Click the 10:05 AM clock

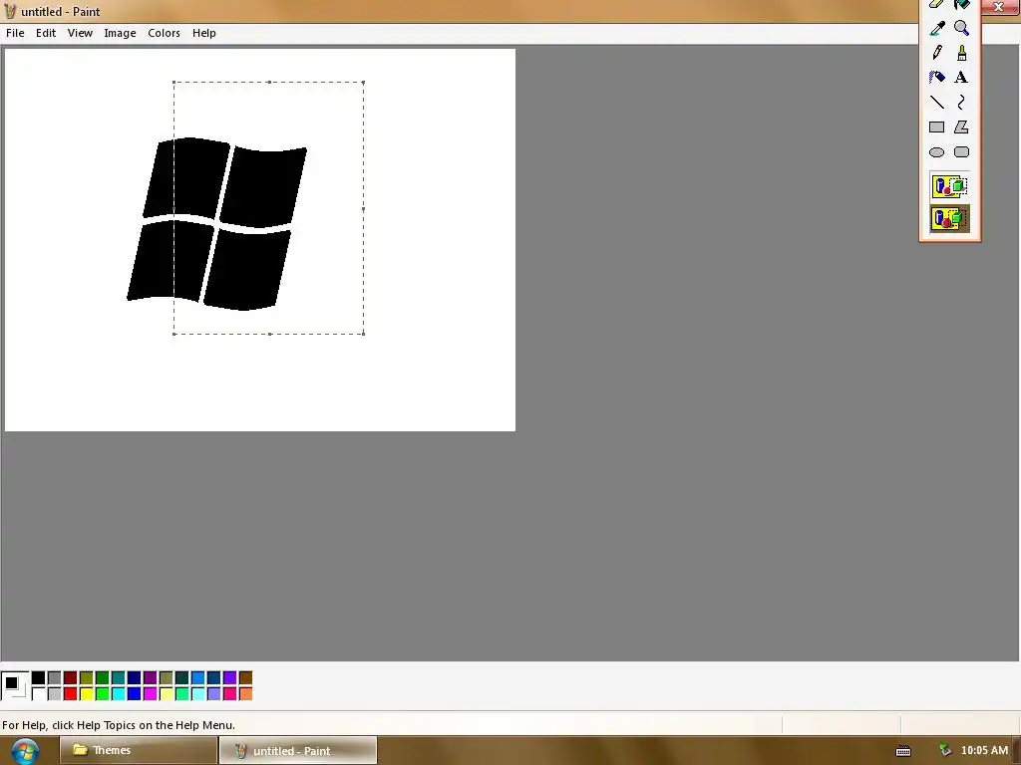(984, 750)
